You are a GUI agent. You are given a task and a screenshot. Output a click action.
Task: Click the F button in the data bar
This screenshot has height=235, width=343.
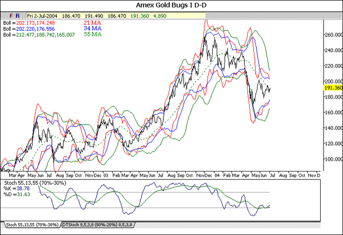[11, 16]
